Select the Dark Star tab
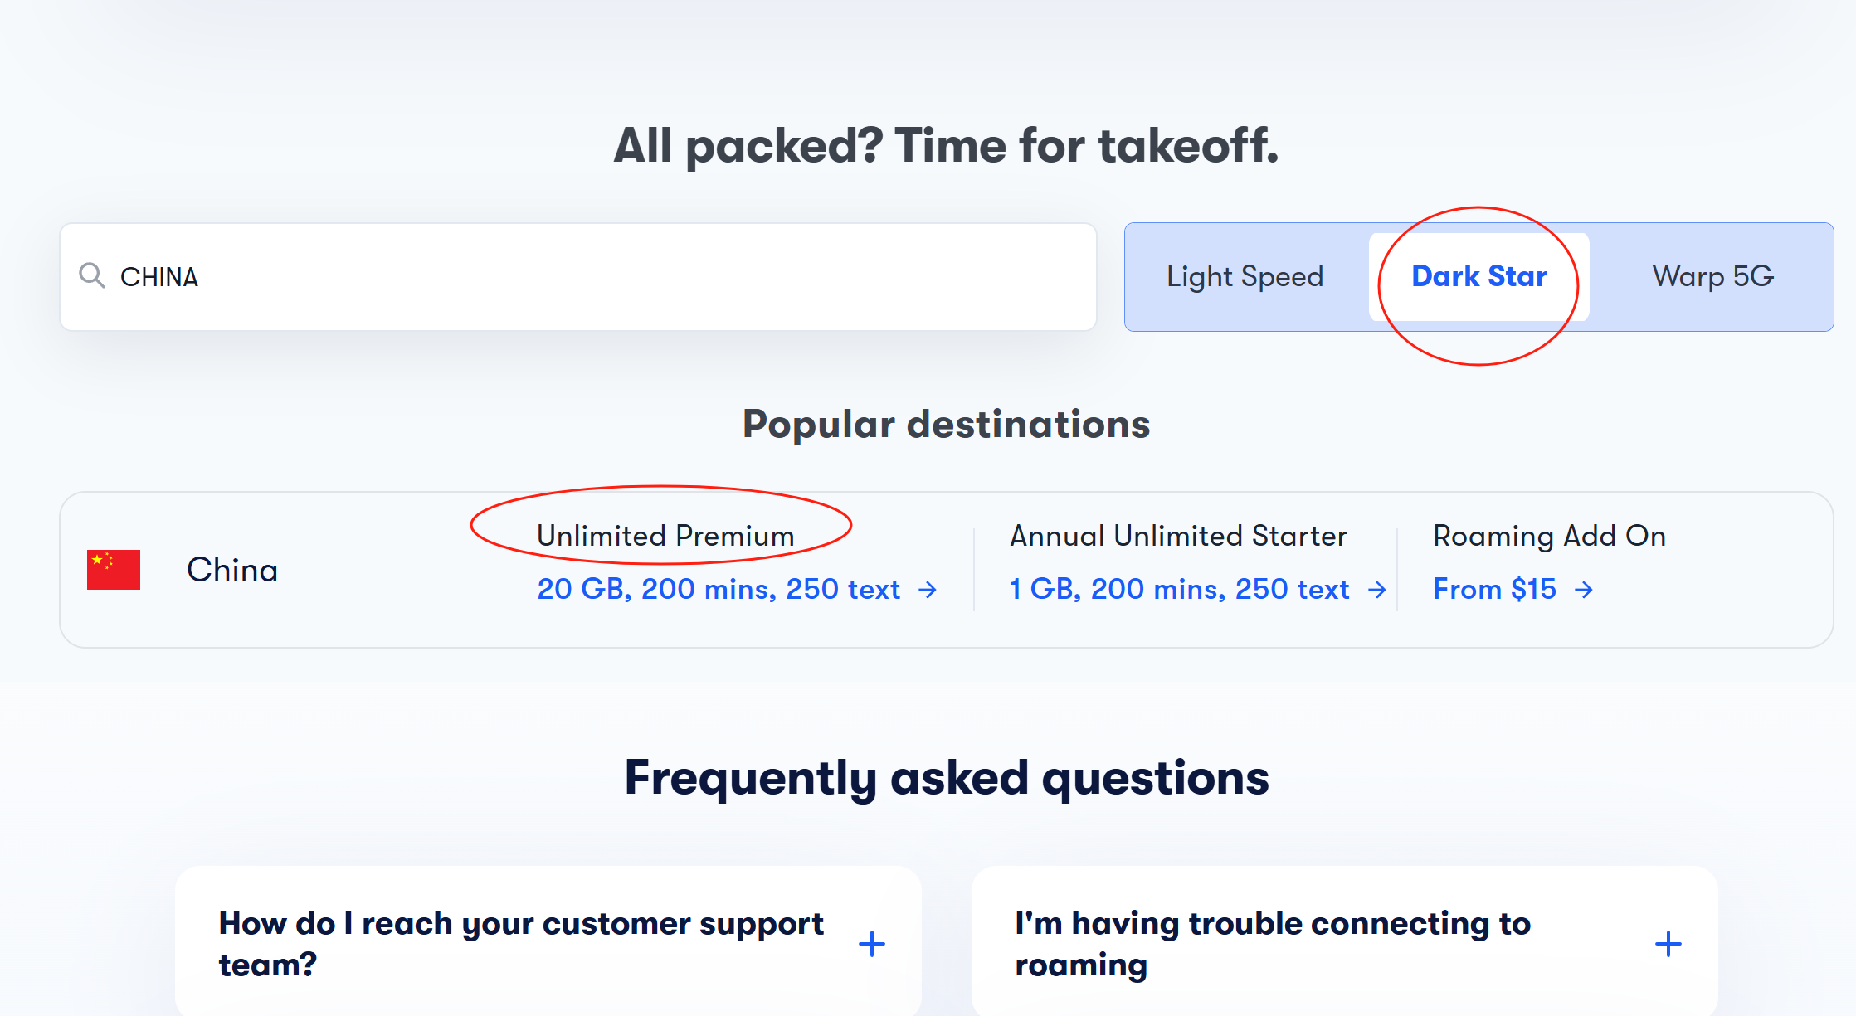Viewport: 1856px width, 1016px height. (x=1479, y=276)
